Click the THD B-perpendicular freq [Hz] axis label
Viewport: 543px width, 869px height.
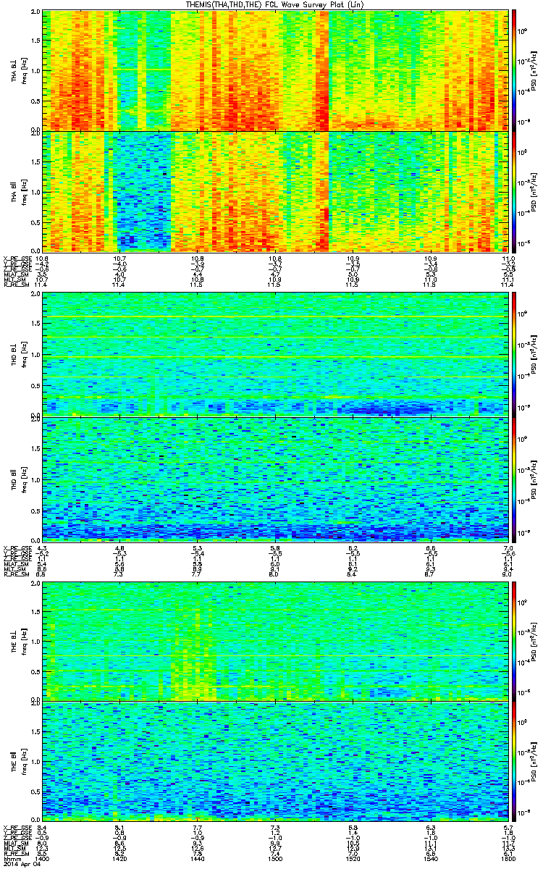pyautogui.click(x=25, y=353)
